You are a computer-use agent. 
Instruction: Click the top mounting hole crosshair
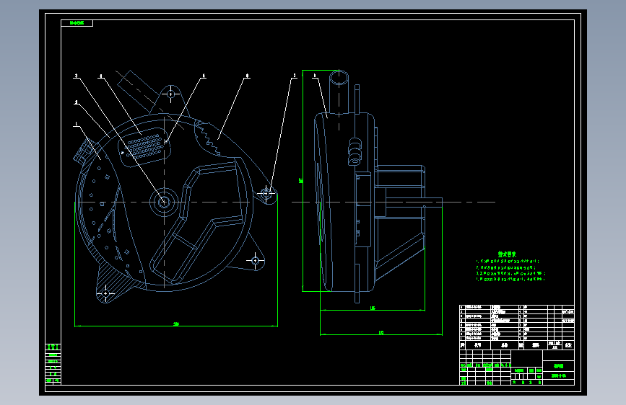tap(171, 94)
